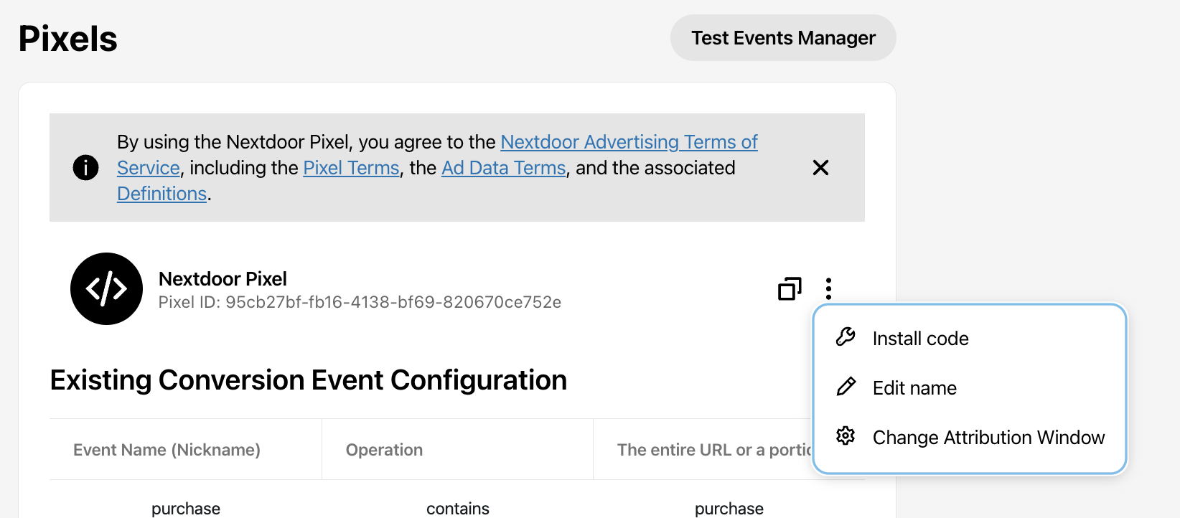1180x518 pixels.
Task: Click the gear icon for Attribution Window
Action: click(846, 436)
